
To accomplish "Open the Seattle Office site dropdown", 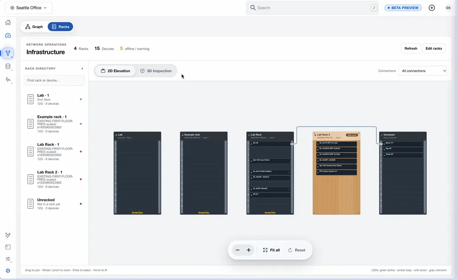I will click(28, 8).
